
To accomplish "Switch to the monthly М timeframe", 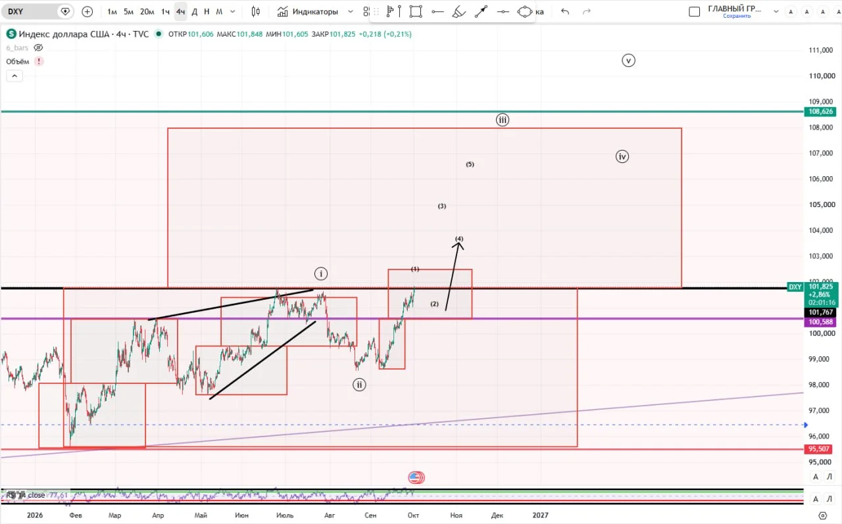I will (219, 11).
